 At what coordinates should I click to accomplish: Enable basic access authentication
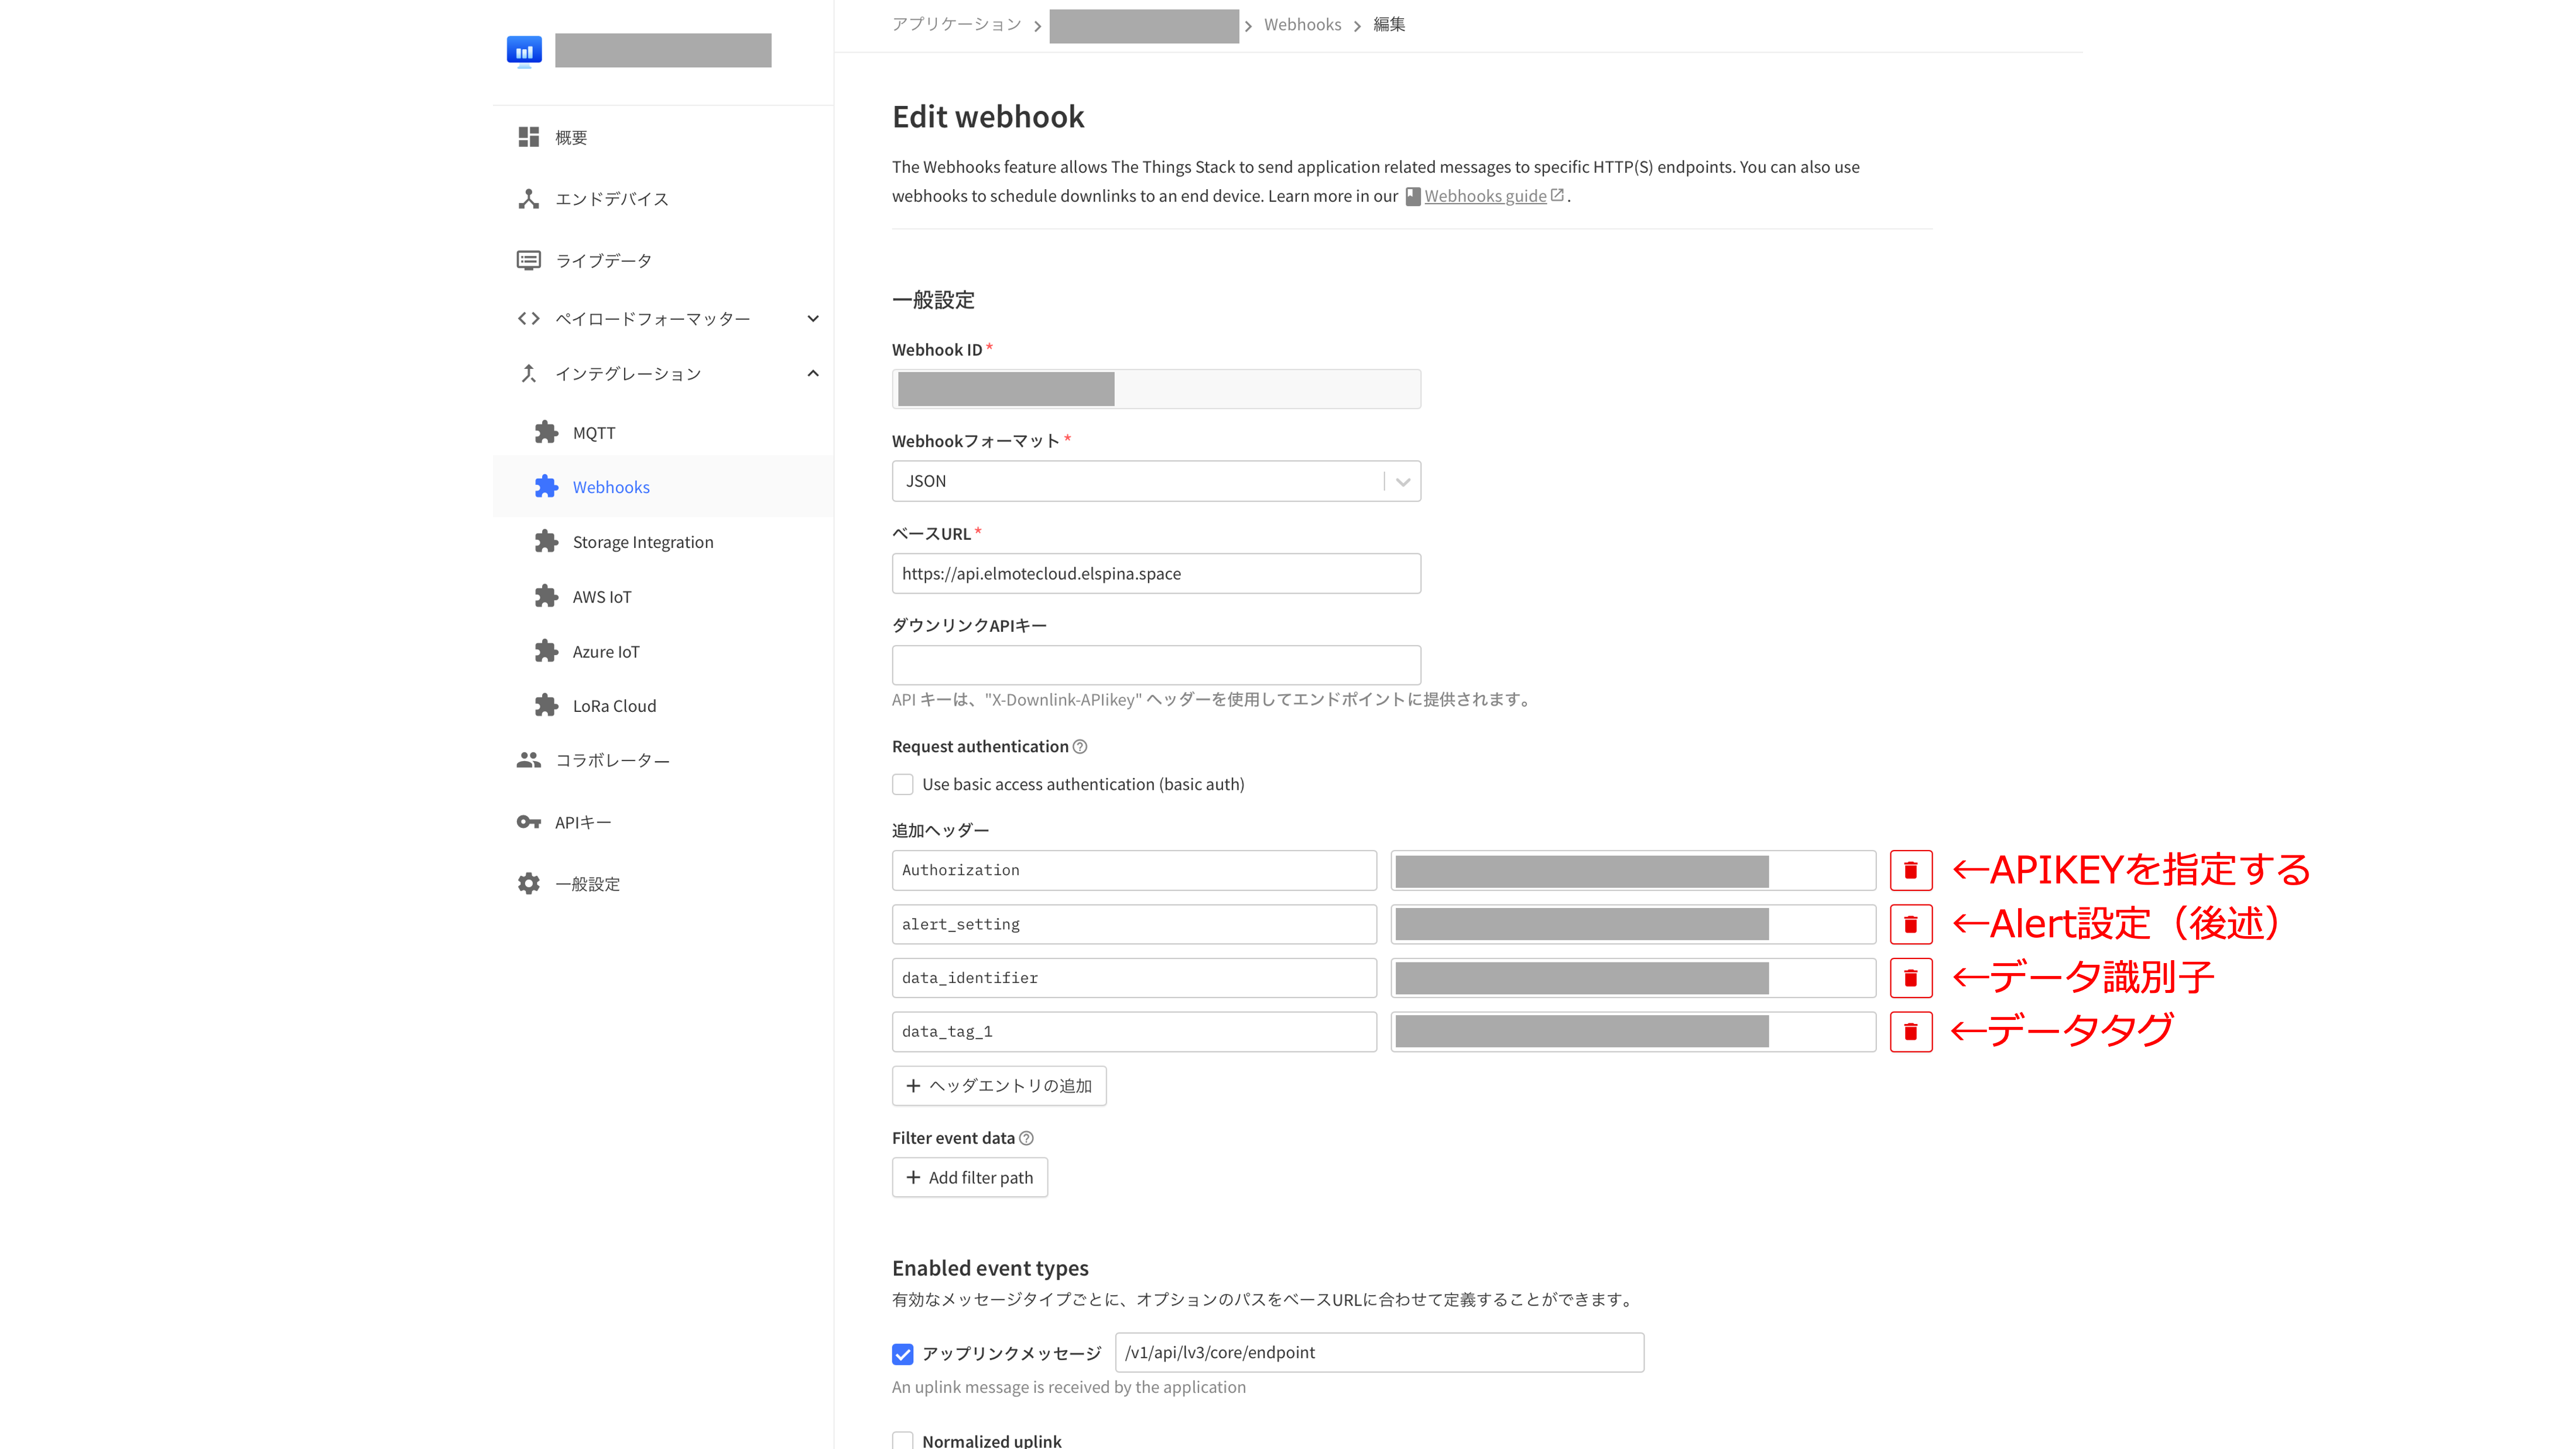(902, 784)
